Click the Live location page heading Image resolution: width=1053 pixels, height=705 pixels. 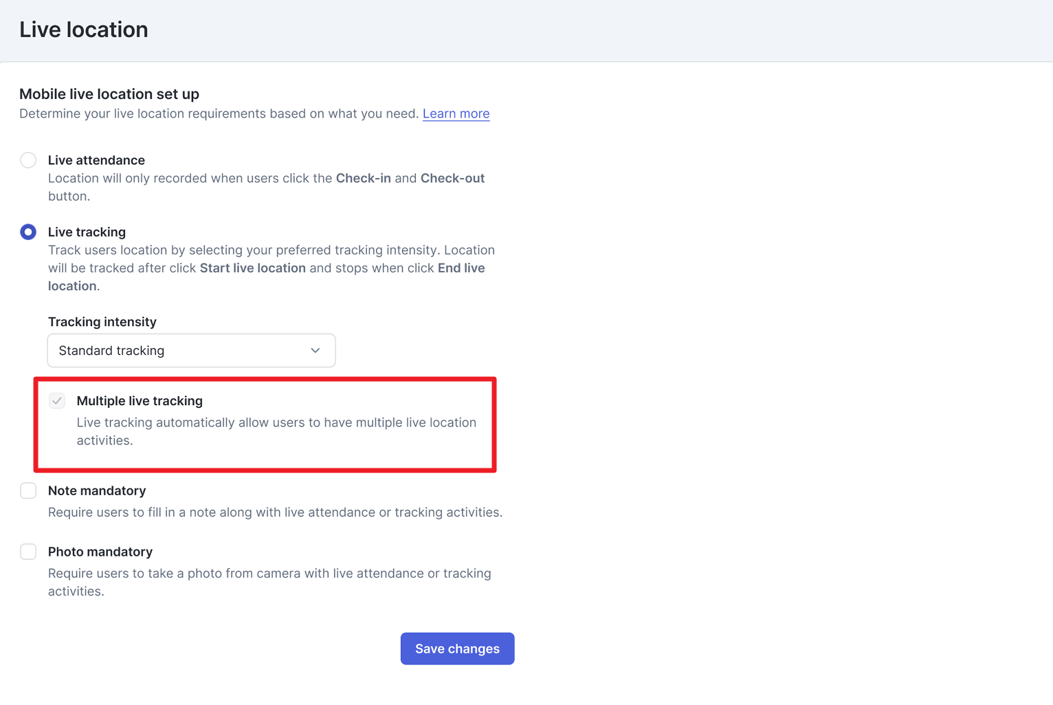coord(84,30)
